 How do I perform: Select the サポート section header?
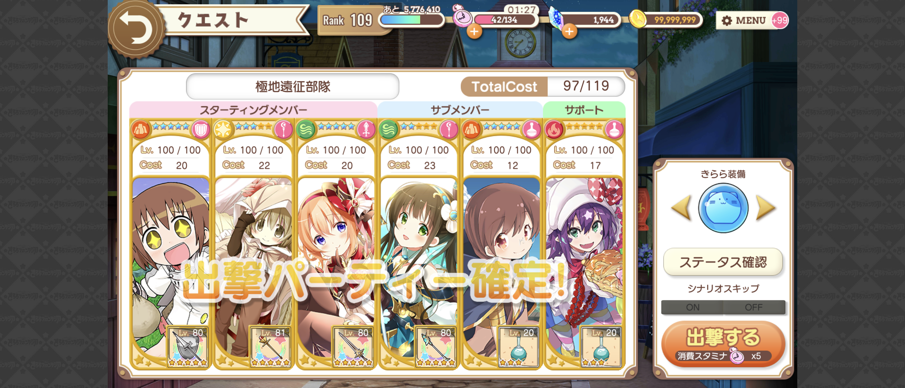[584, 110]
